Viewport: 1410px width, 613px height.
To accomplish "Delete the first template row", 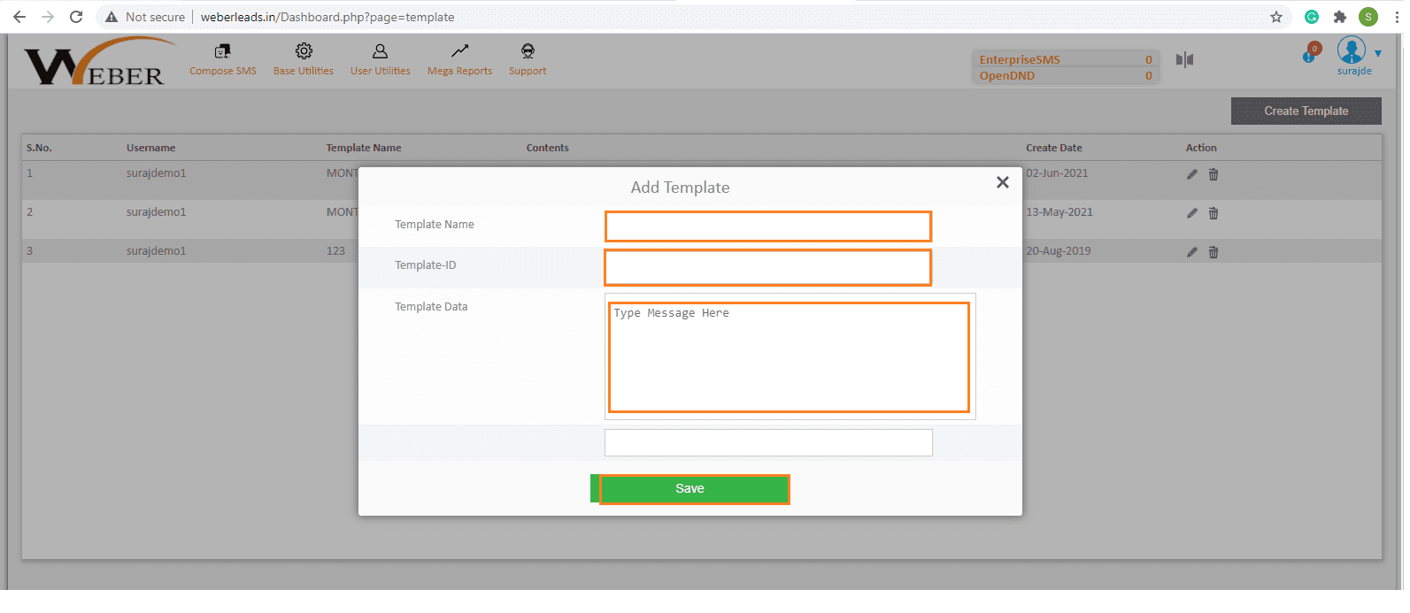I will click(x=1214, y=174).
